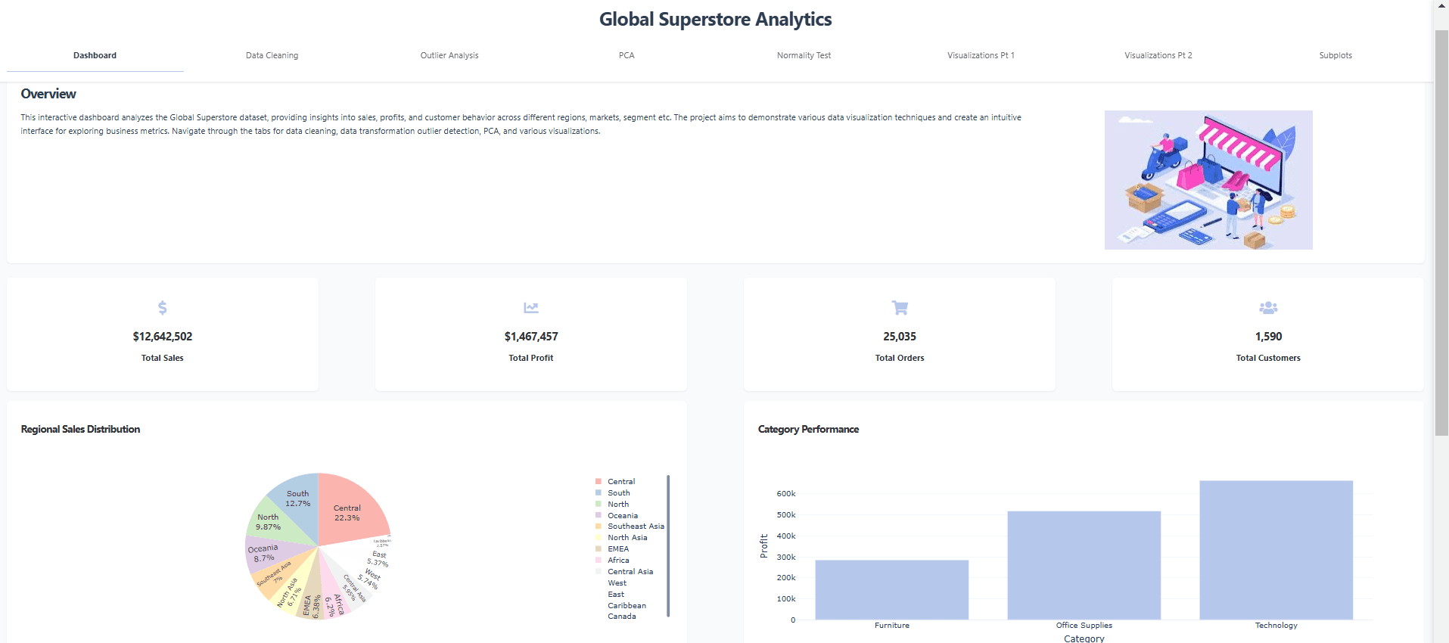Click the Total Sales label
1449x643 pixels.
[163, 358]
